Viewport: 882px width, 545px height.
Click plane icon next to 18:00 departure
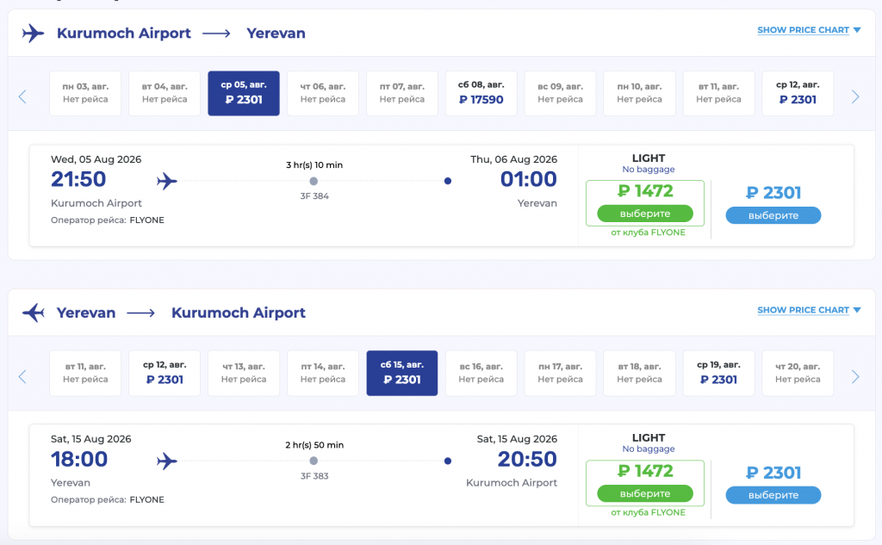[167, 461]
